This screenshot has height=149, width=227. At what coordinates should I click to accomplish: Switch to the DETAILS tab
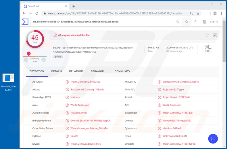click(56, 71)
